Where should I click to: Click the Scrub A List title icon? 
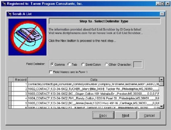pyautogui.click(x=10, y=14)
